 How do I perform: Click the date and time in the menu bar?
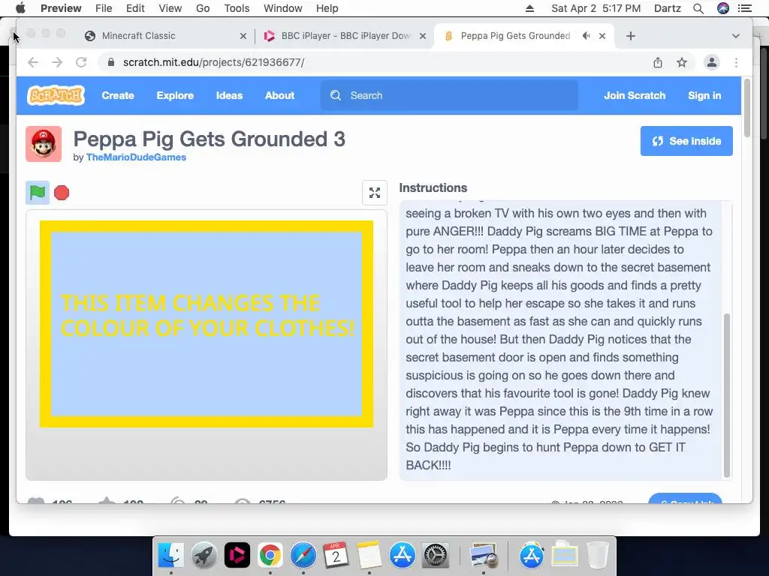click(596, 8)
